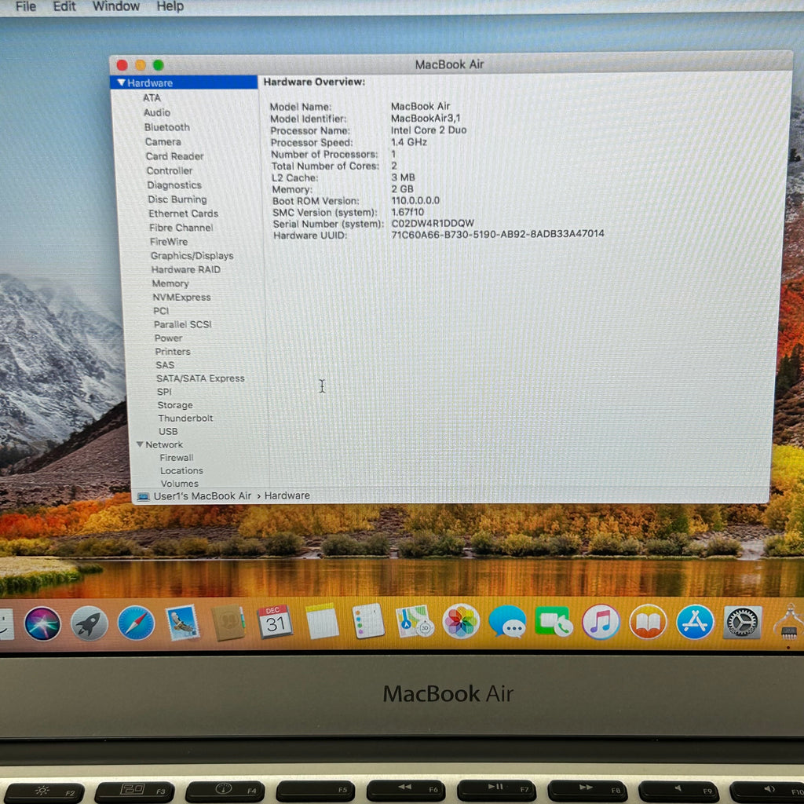Click the Hardware UUID value
This screenshot has width=804, height=804.
pos(498,234)
